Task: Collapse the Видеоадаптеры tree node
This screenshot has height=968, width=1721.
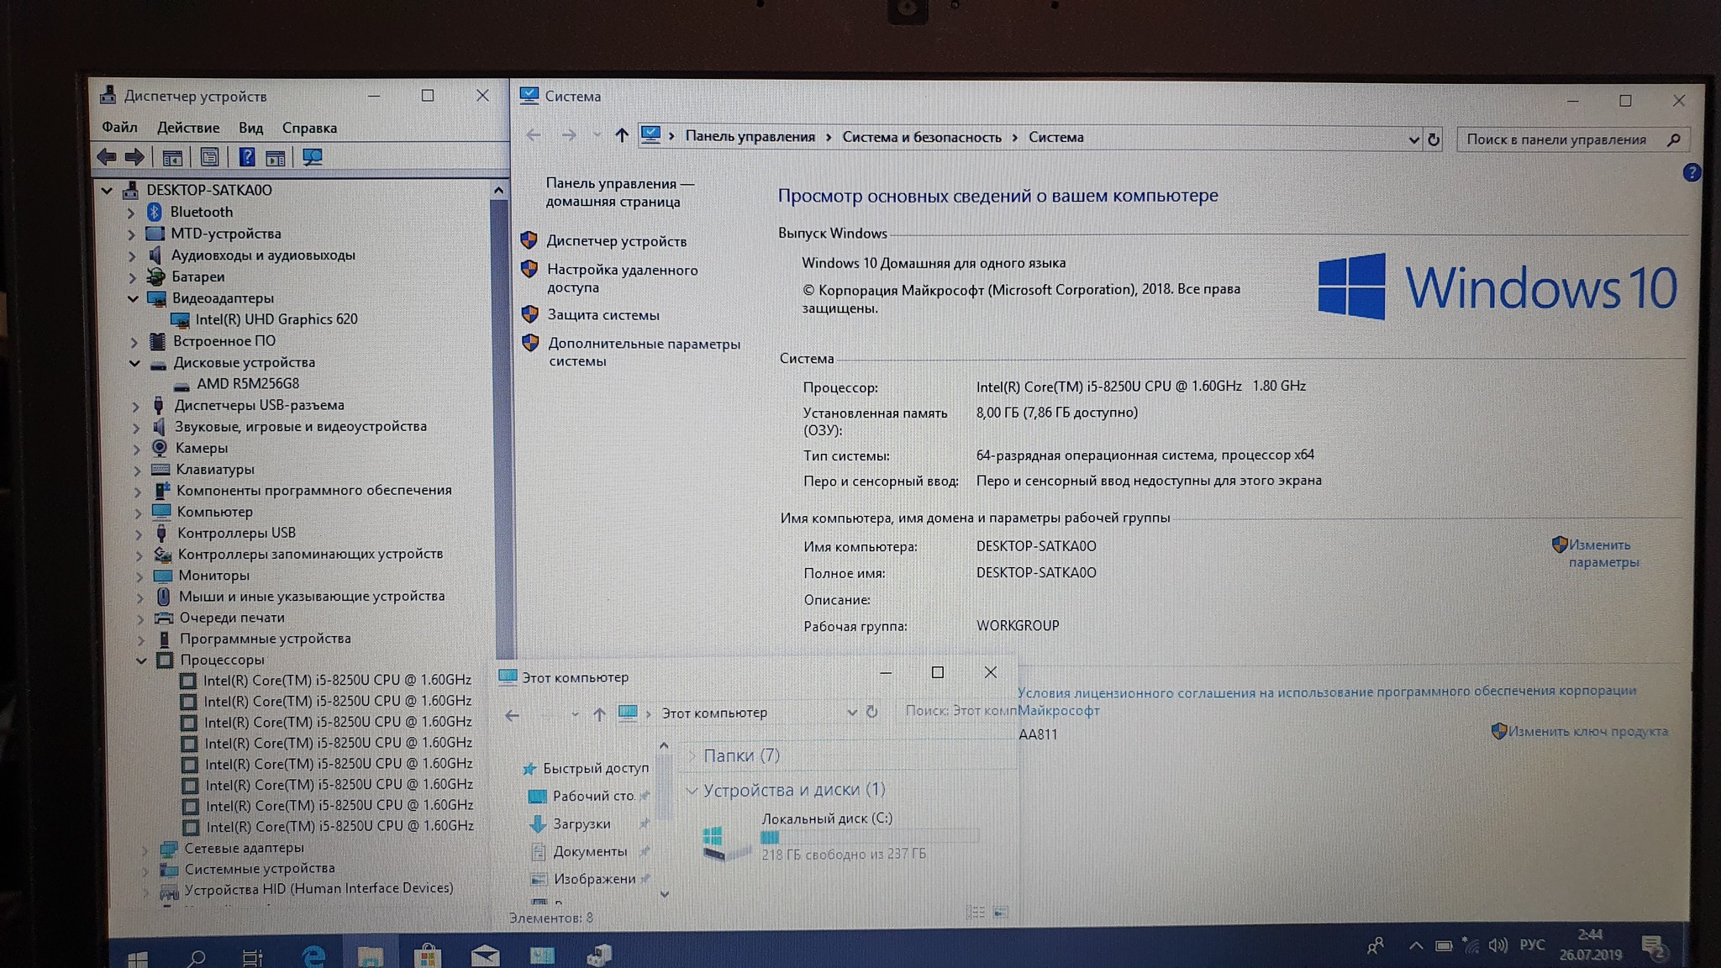Action: coord(133,298)
